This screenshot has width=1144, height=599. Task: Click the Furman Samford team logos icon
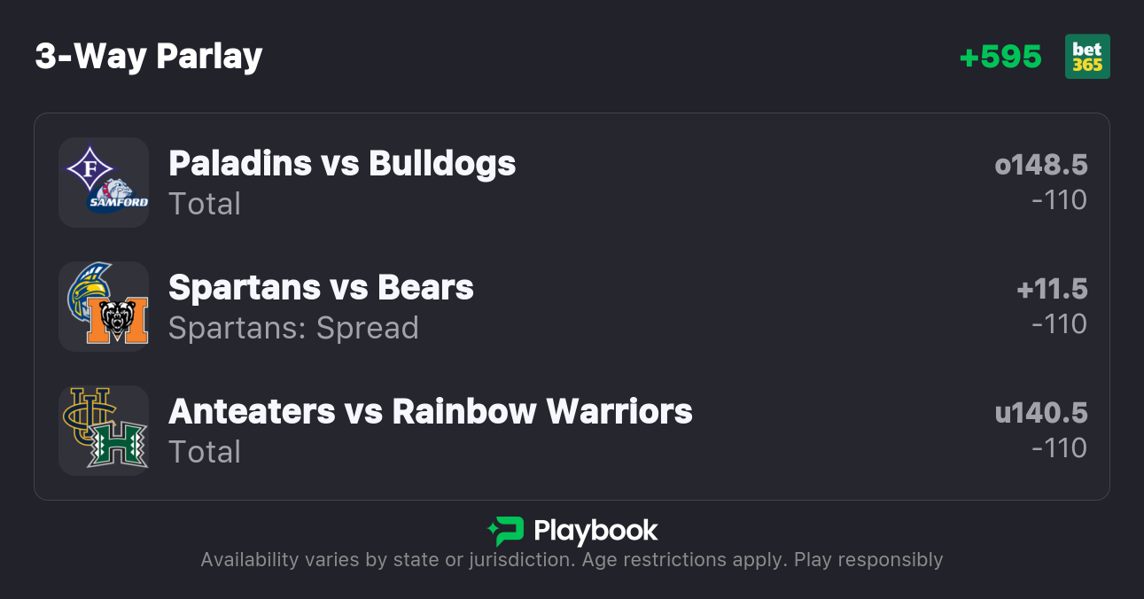pos(104,183)
